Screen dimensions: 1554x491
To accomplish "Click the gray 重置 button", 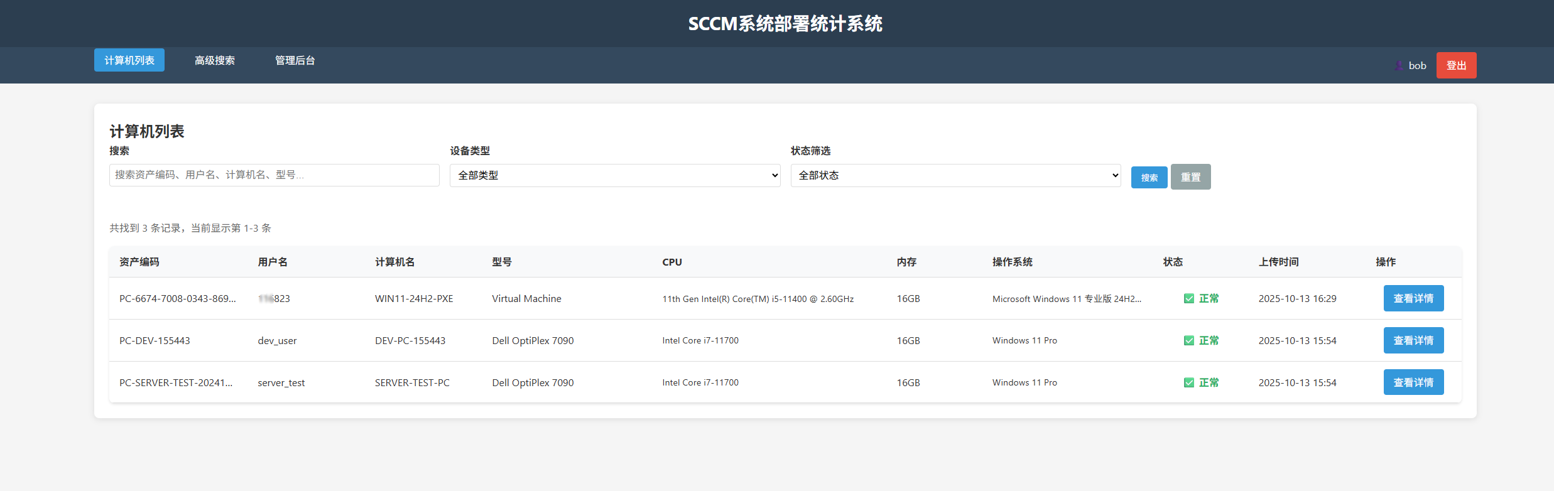I will point(1190,177).
